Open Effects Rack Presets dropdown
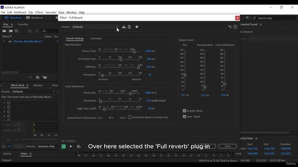The height and width of the screenshot is (167, 298). coord(34,92)
